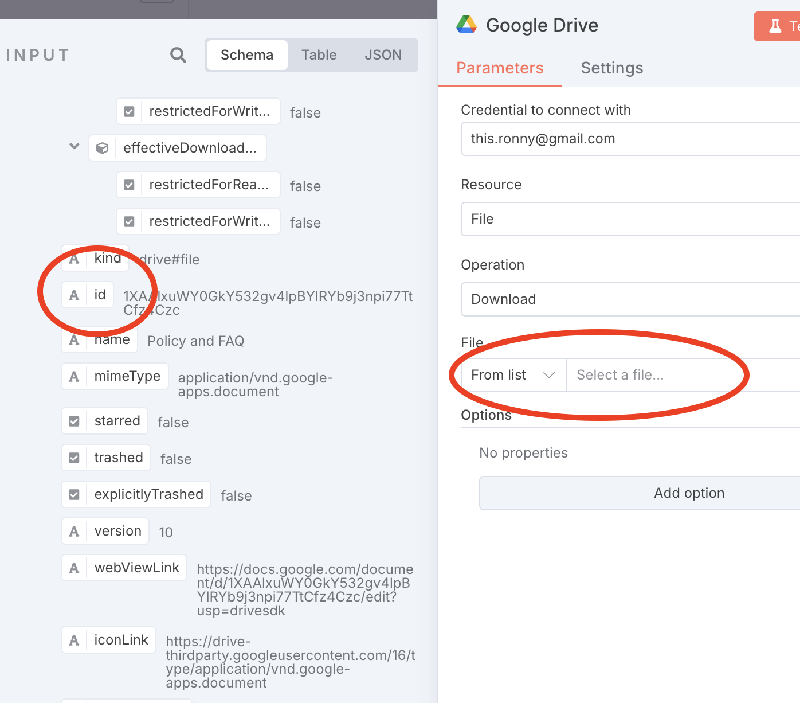
Task: Open the Operation dropdown showing Download
Action: (630, 299)
